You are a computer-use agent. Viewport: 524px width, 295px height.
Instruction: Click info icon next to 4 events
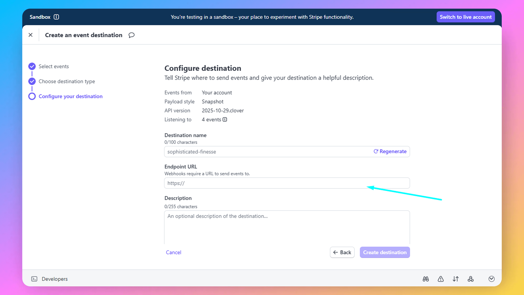coord(225,119)
